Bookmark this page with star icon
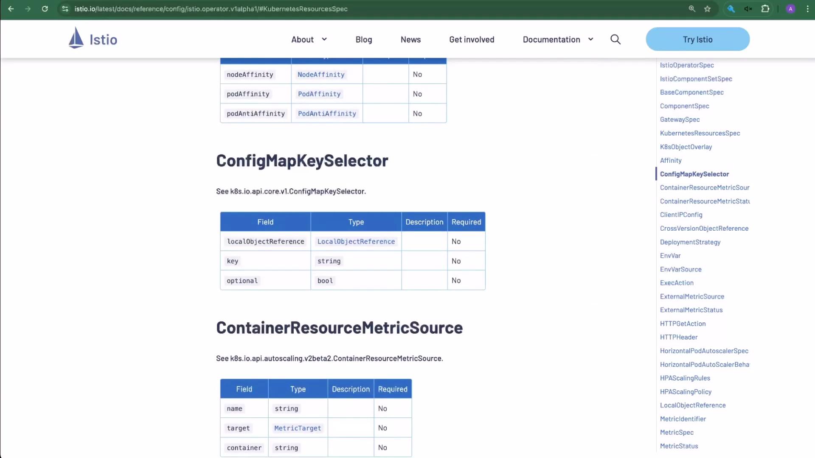 (x=707, y=8)
